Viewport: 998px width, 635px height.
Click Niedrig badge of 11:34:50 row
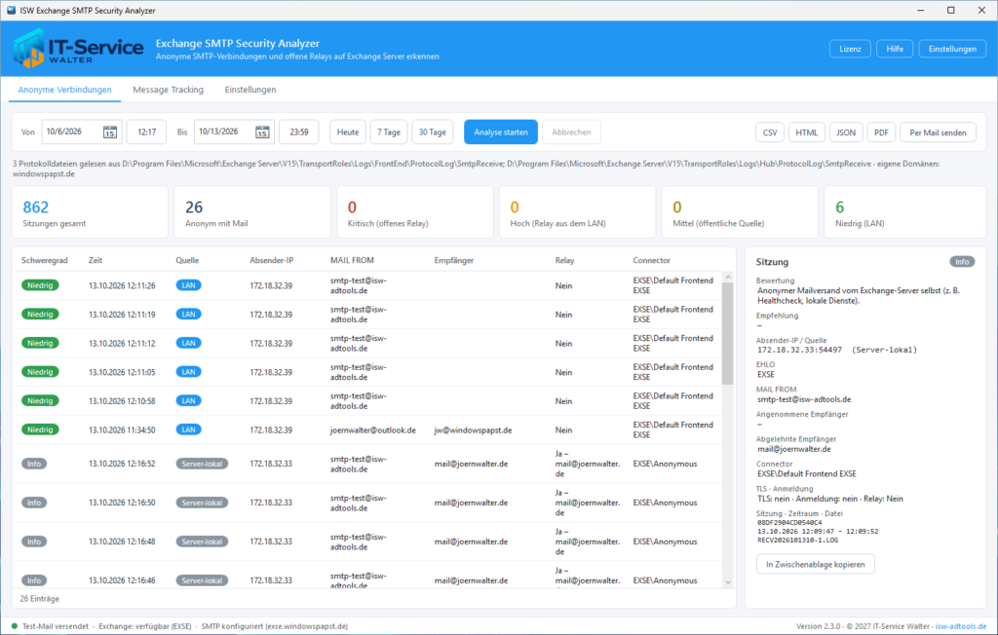(40, 430)
